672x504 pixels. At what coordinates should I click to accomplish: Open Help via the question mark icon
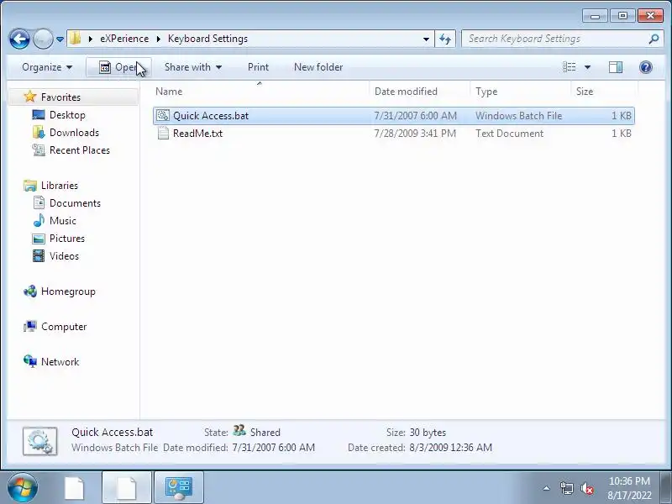[645, 67]
